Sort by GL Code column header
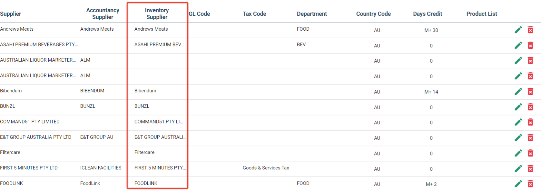This screenshot has width=541, height=190. point(199,14)
